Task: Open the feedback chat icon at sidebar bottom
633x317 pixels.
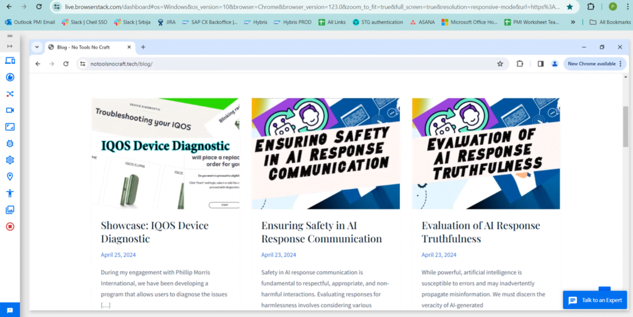Action: (10, 310)
